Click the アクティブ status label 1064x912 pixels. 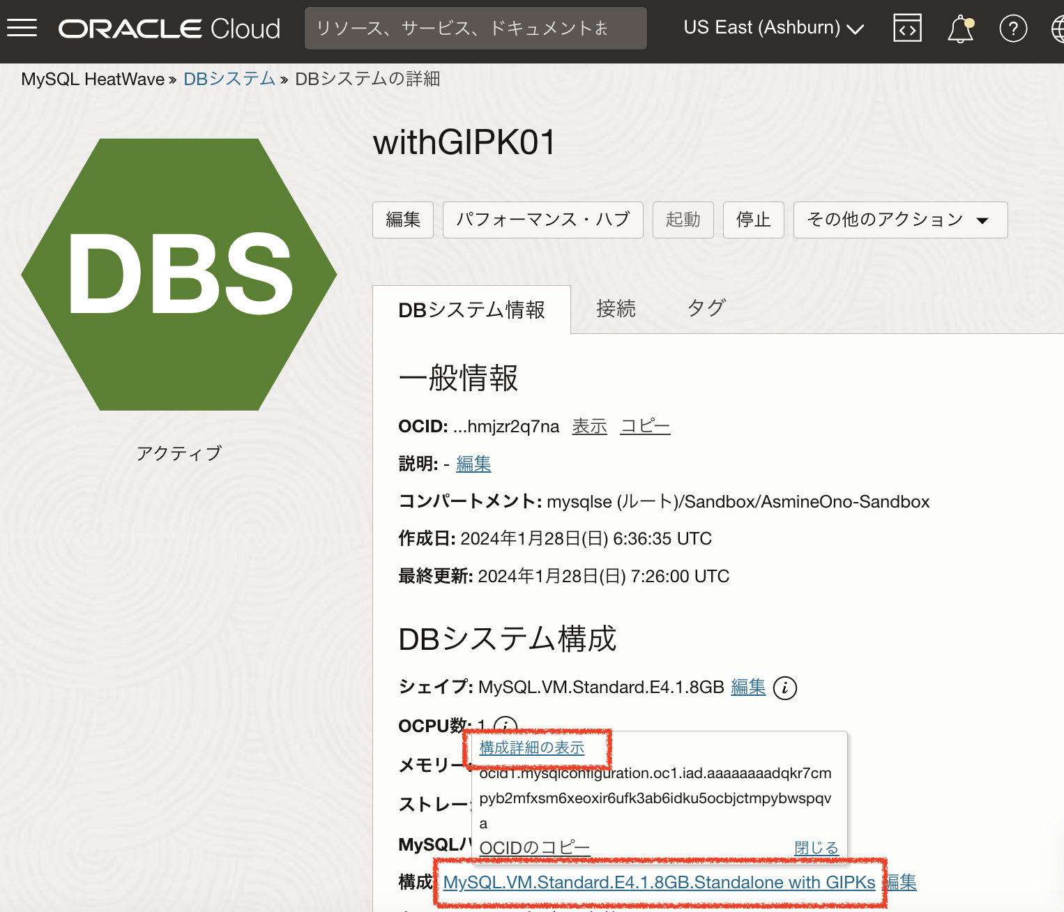tap(179, 454)
